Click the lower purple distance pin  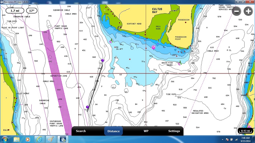[x=87, y=107]
